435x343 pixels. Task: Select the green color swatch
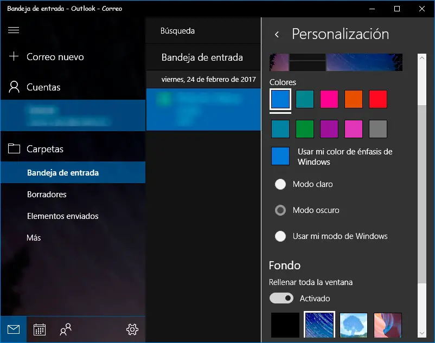305,129
